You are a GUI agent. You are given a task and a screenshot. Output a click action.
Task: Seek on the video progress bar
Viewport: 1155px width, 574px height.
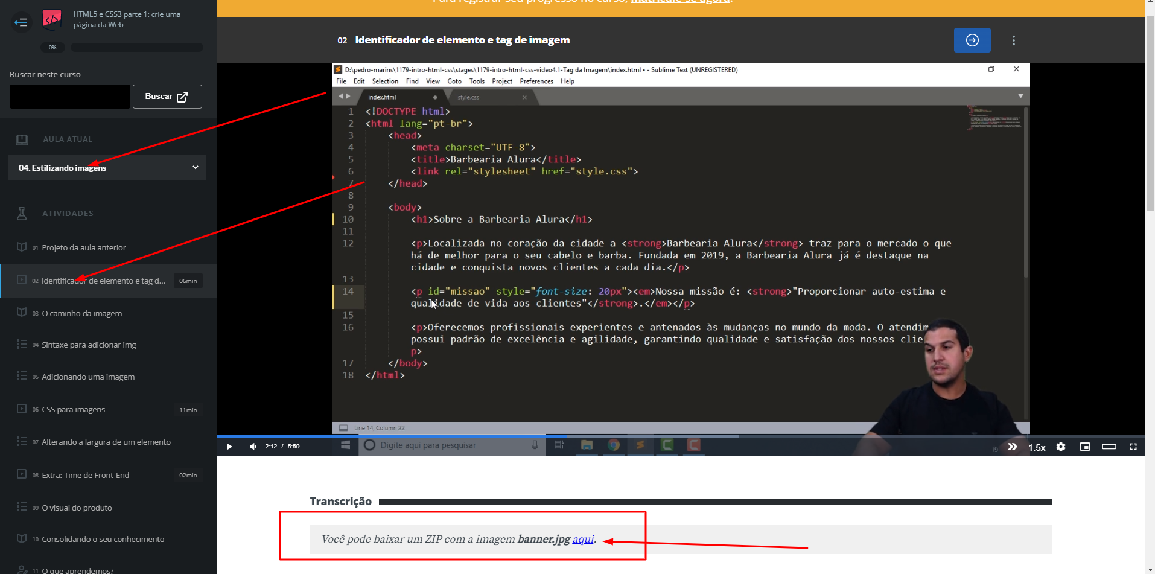(681, 436)
